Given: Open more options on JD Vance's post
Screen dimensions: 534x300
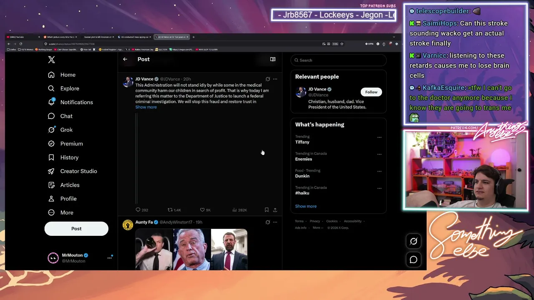Looking at the screenshot, I should click(x=275, y=79).
